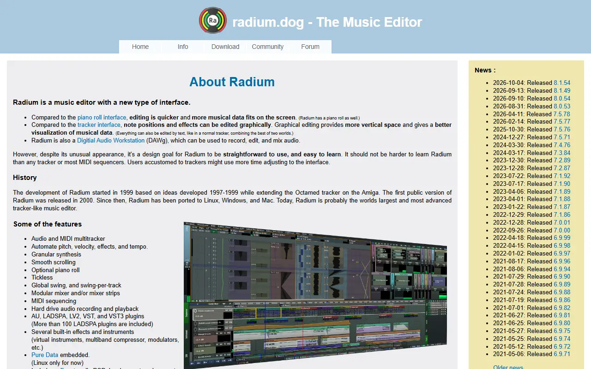Viewport: 591px width, 369px height.
Task: Open release 6.9.86 link
Action: coord(562,300)
